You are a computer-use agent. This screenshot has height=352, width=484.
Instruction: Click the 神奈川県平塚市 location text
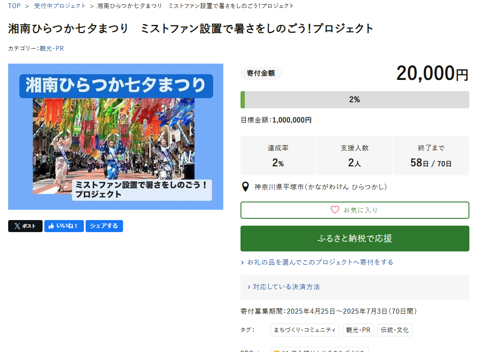(x=321, y=187)
